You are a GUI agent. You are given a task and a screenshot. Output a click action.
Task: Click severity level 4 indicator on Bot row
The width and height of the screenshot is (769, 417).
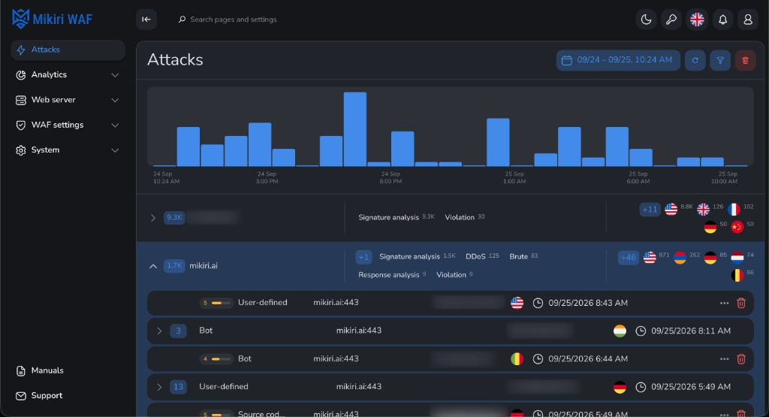coord(216,358)
